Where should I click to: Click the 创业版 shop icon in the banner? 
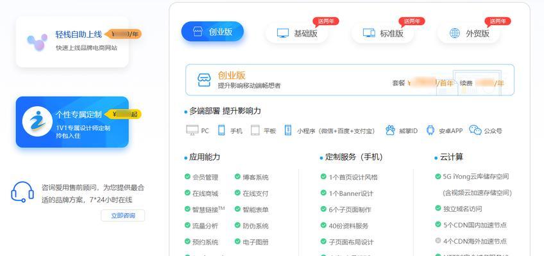(204, 79)
